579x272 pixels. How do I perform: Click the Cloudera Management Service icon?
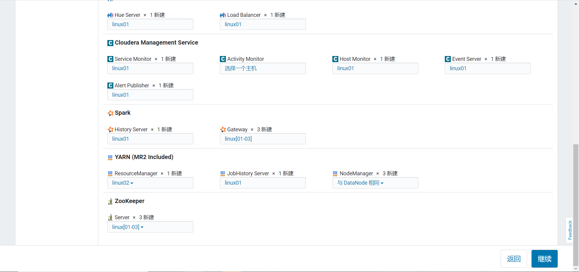click(110, 43)
